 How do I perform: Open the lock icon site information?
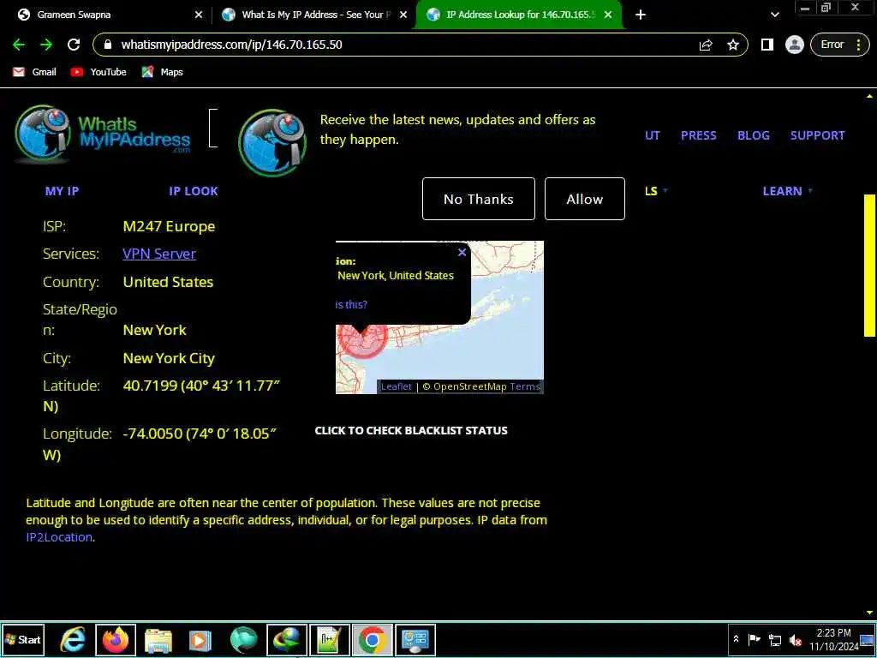pyautogui.click(x=109, y=45)
